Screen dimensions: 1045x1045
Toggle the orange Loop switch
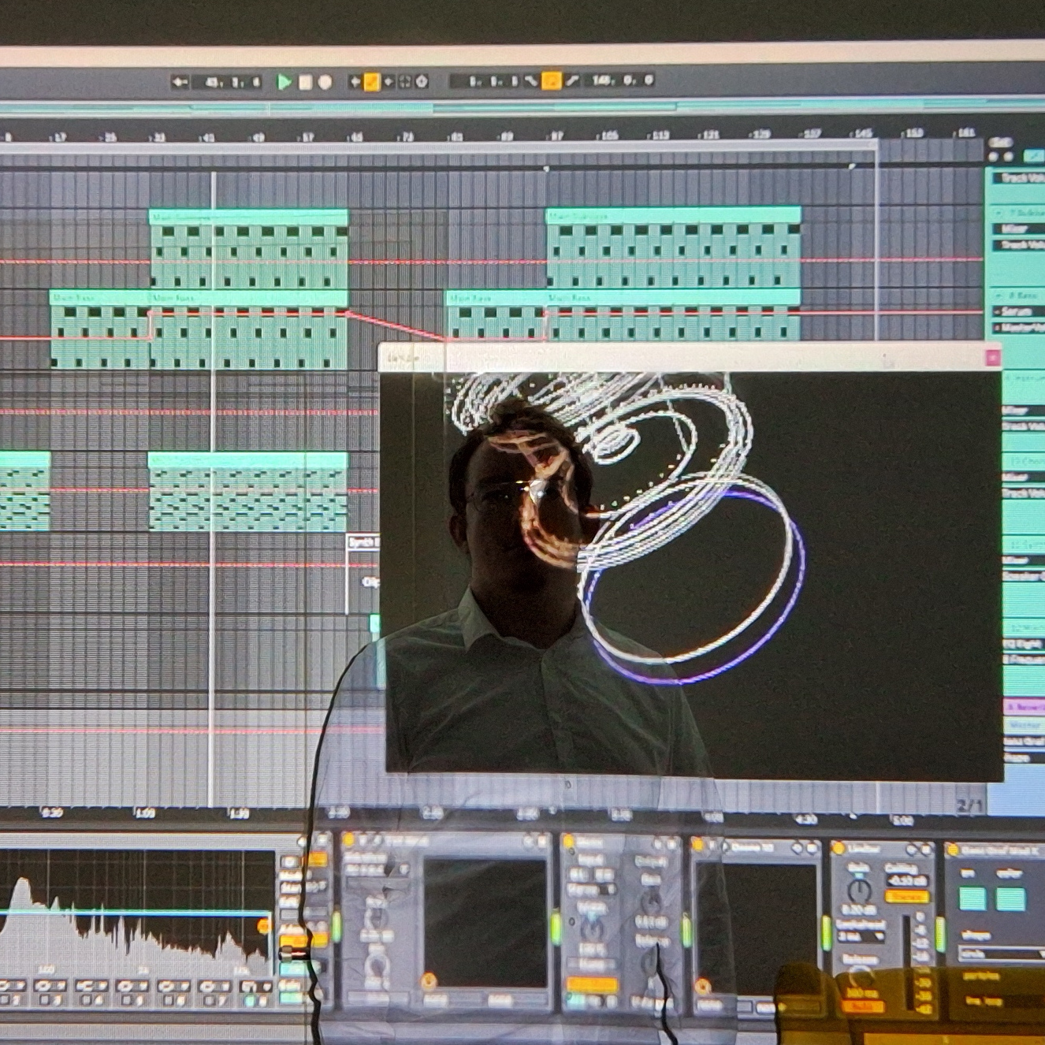(x=552, y=80)
